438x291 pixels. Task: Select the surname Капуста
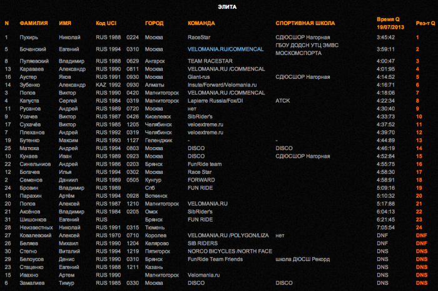point(29,101)
